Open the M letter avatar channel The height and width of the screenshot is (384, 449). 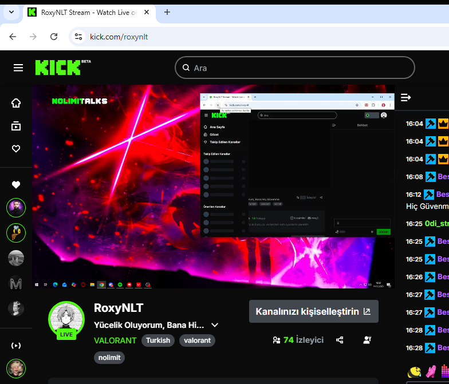tap(16, 284)
